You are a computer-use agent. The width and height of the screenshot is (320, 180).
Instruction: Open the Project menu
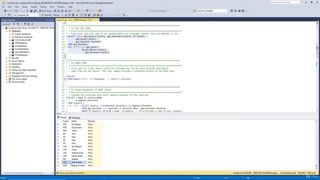(x=34, y=6)
